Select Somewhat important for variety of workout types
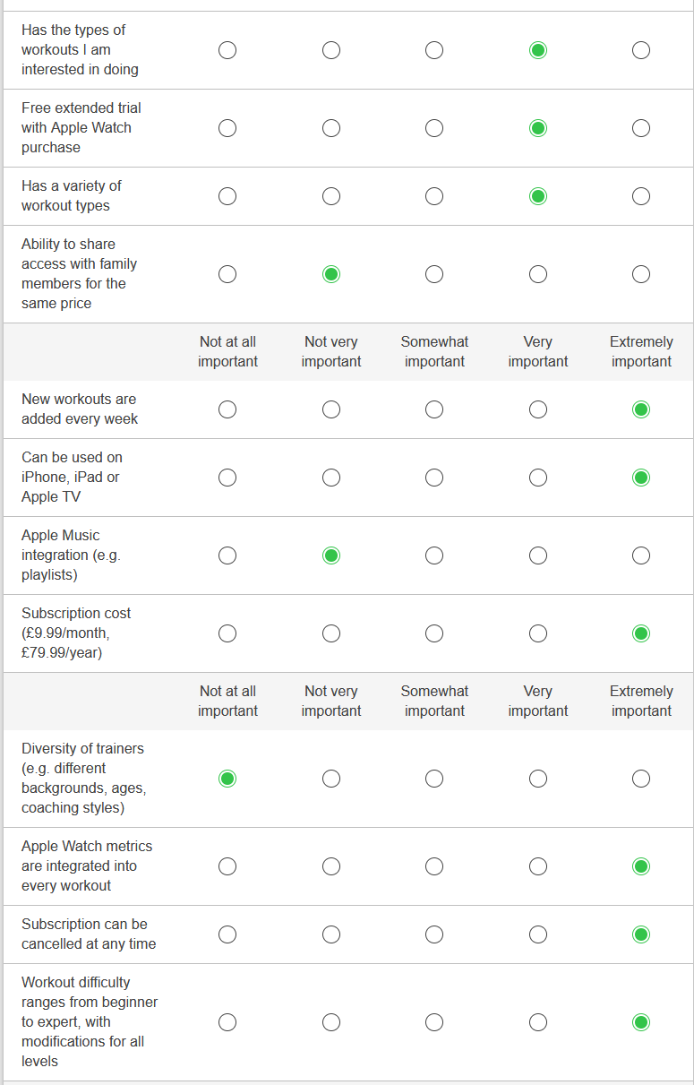The height and width of the screenshot is (1085, 694). tap(434, 196)
